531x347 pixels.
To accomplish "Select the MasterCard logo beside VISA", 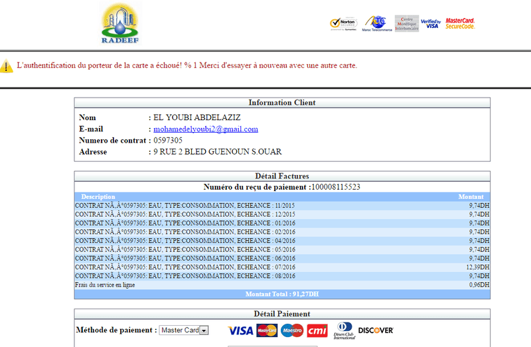I will (267, 330).
